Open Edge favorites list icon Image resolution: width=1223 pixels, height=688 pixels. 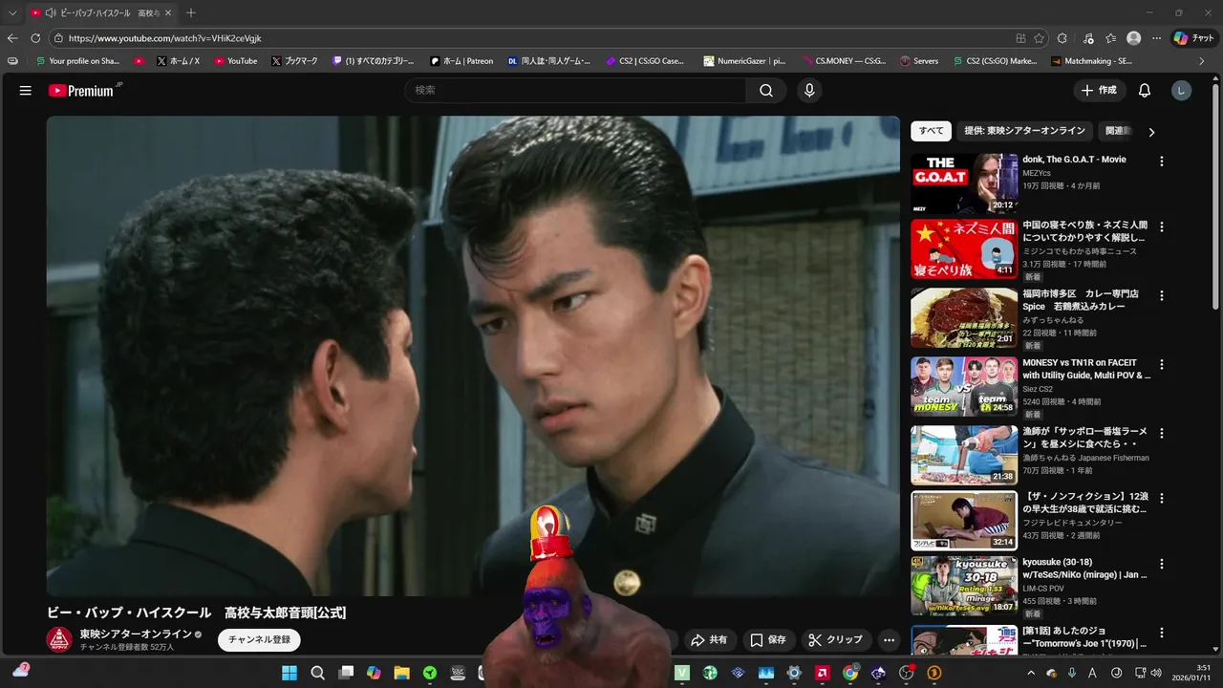(x=1110, y=38)
